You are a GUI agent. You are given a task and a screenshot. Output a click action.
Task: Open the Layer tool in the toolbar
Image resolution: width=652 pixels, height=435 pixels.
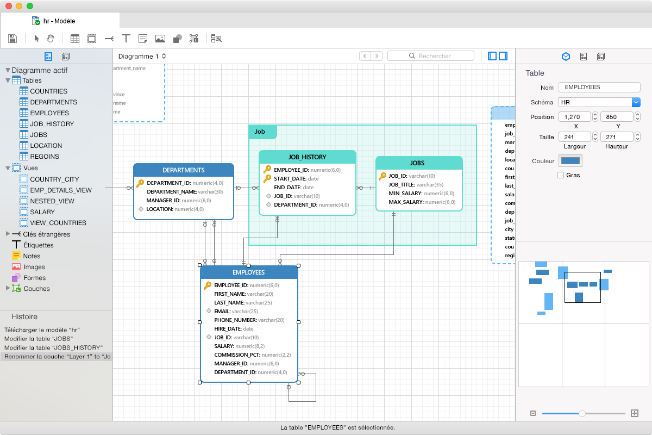194,38
